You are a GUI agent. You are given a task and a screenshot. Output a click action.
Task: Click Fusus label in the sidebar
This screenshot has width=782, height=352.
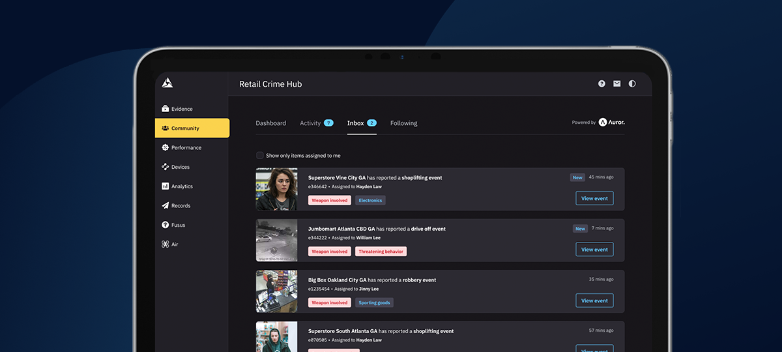click(178, 225)
